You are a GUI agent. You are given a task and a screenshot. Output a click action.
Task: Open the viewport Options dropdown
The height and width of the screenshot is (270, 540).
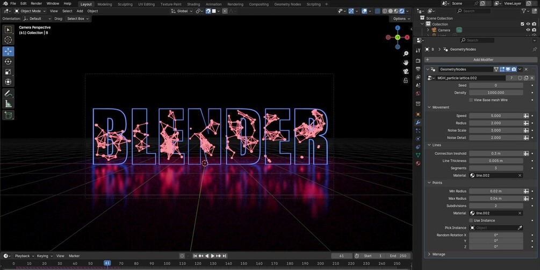tap(401, 19)
